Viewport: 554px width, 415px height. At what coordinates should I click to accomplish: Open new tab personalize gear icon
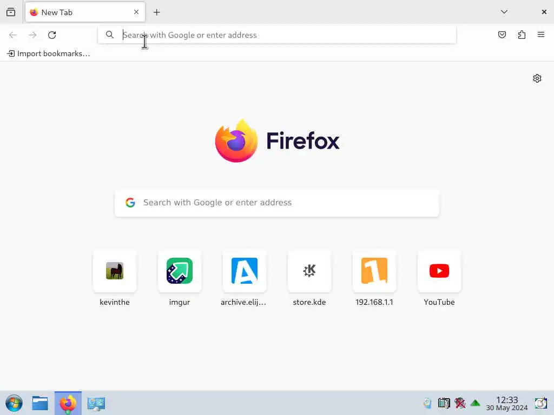(537, 78)
